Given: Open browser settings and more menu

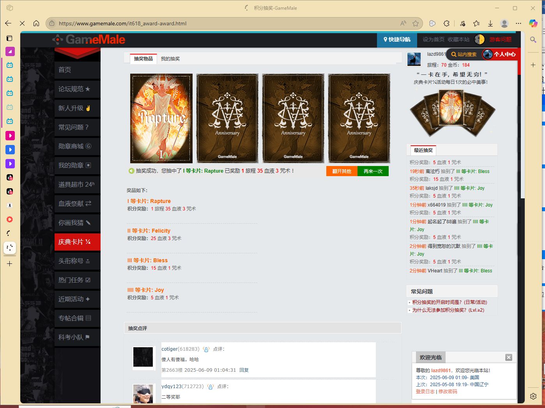Looking at the screenshot, I should point(518,23).
